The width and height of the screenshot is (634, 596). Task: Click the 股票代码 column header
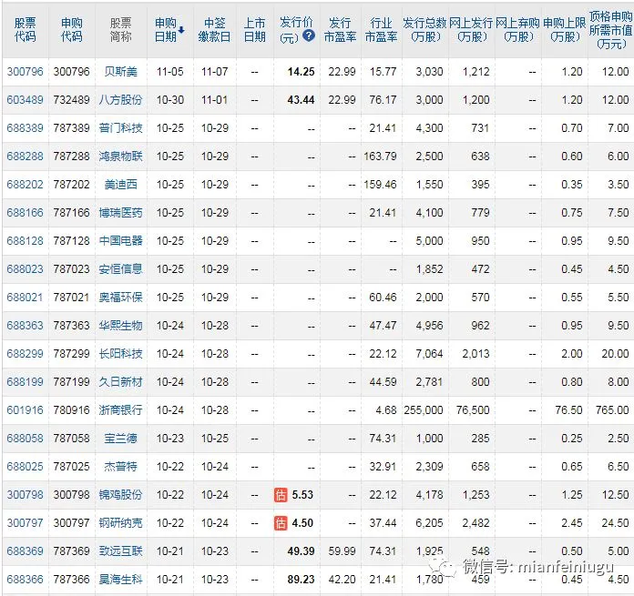point(26,30)
